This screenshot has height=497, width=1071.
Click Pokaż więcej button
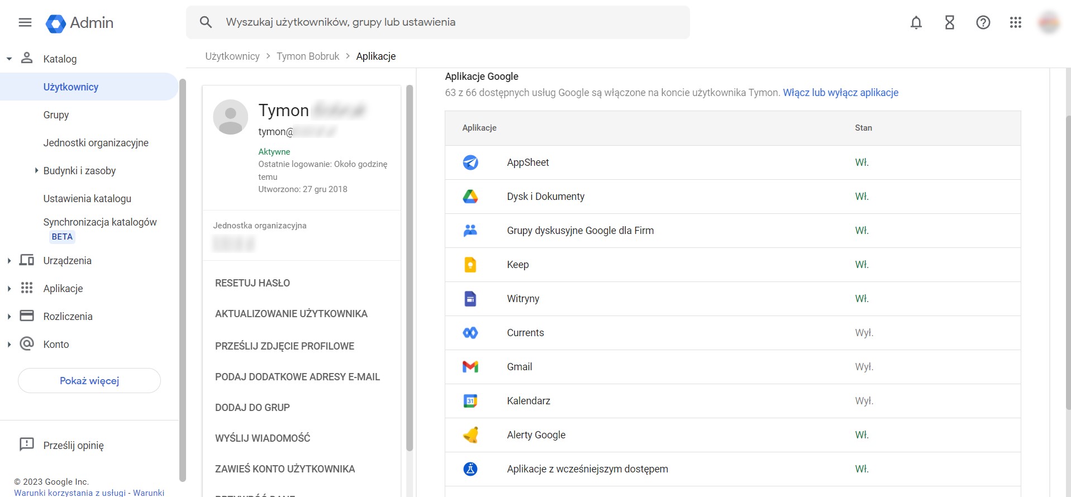89,381
